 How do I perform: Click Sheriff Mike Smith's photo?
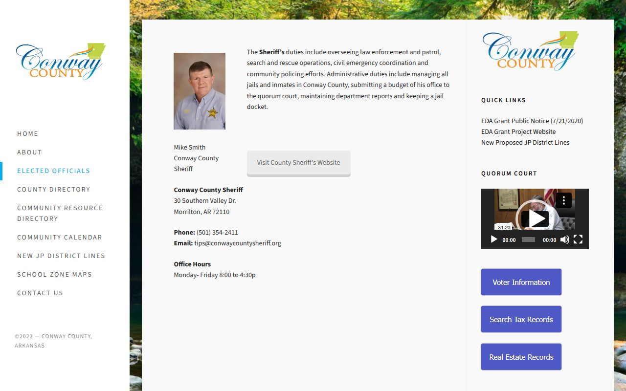[200, 91]
